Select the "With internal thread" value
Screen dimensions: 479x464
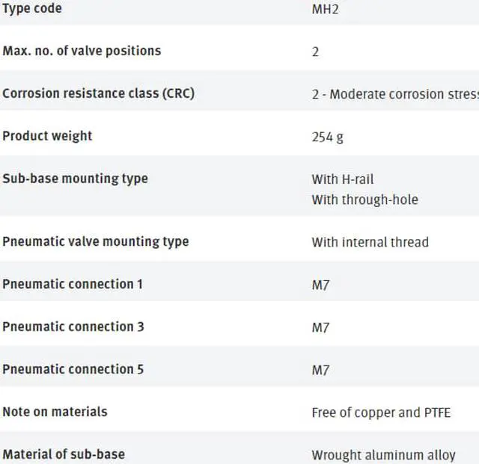(370, 242)
